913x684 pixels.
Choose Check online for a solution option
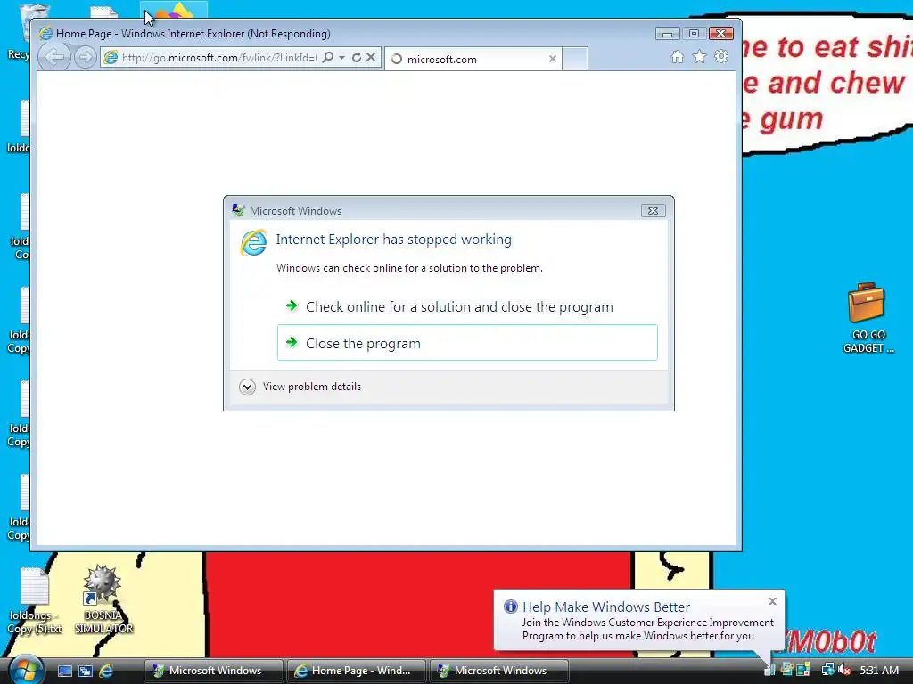467,306
